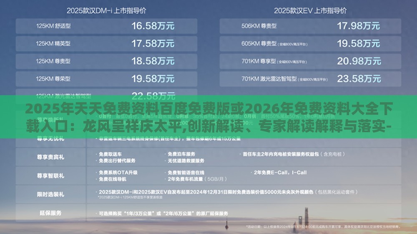Viewport: 417px width, 234px height.
Task: Click the 17.58万元 price
Action: pyautogui.click(x=153, y=44)
